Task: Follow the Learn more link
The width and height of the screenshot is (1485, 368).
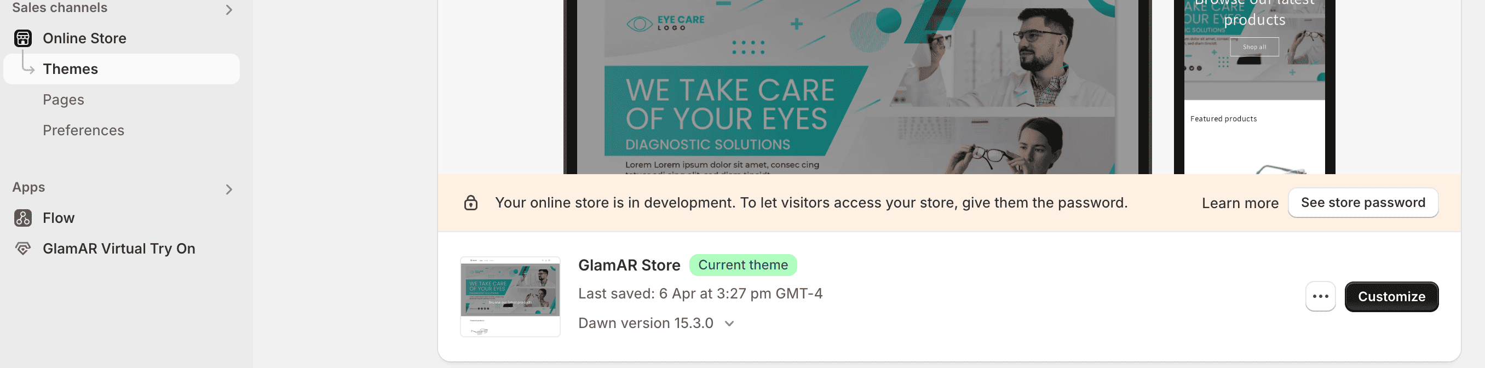Action: pos(1240,203)
